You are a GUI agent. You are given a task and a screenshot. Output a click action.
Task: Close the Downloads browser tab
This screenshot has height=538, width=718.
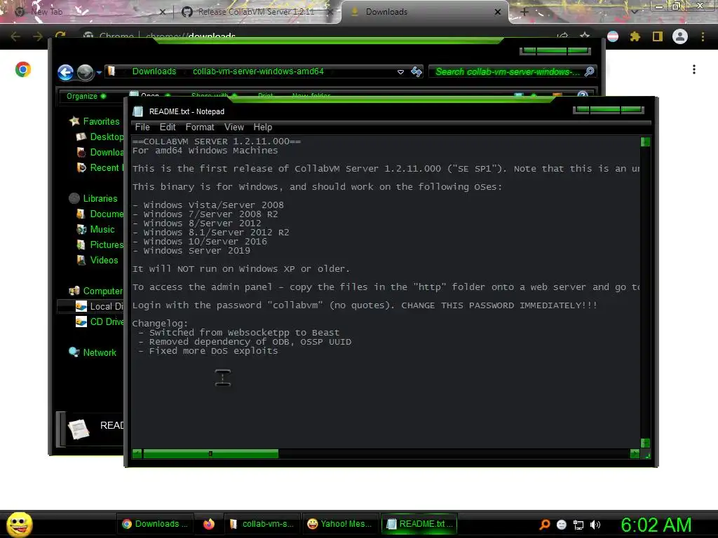pyautogui.click(x=498, y=12)
